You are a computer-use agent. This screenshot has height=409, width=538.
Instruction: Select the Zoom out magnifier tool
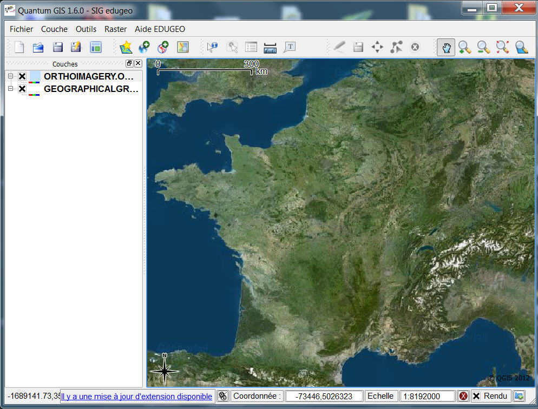[x=483, y=47]
